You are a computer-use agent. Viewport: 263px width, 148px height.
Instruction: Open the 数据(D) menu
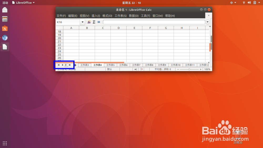click(x=134, y=16)
